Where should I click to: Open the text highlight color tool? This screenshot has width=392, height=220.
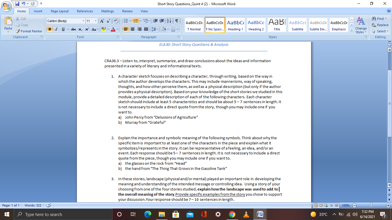[x=104, y=30]
